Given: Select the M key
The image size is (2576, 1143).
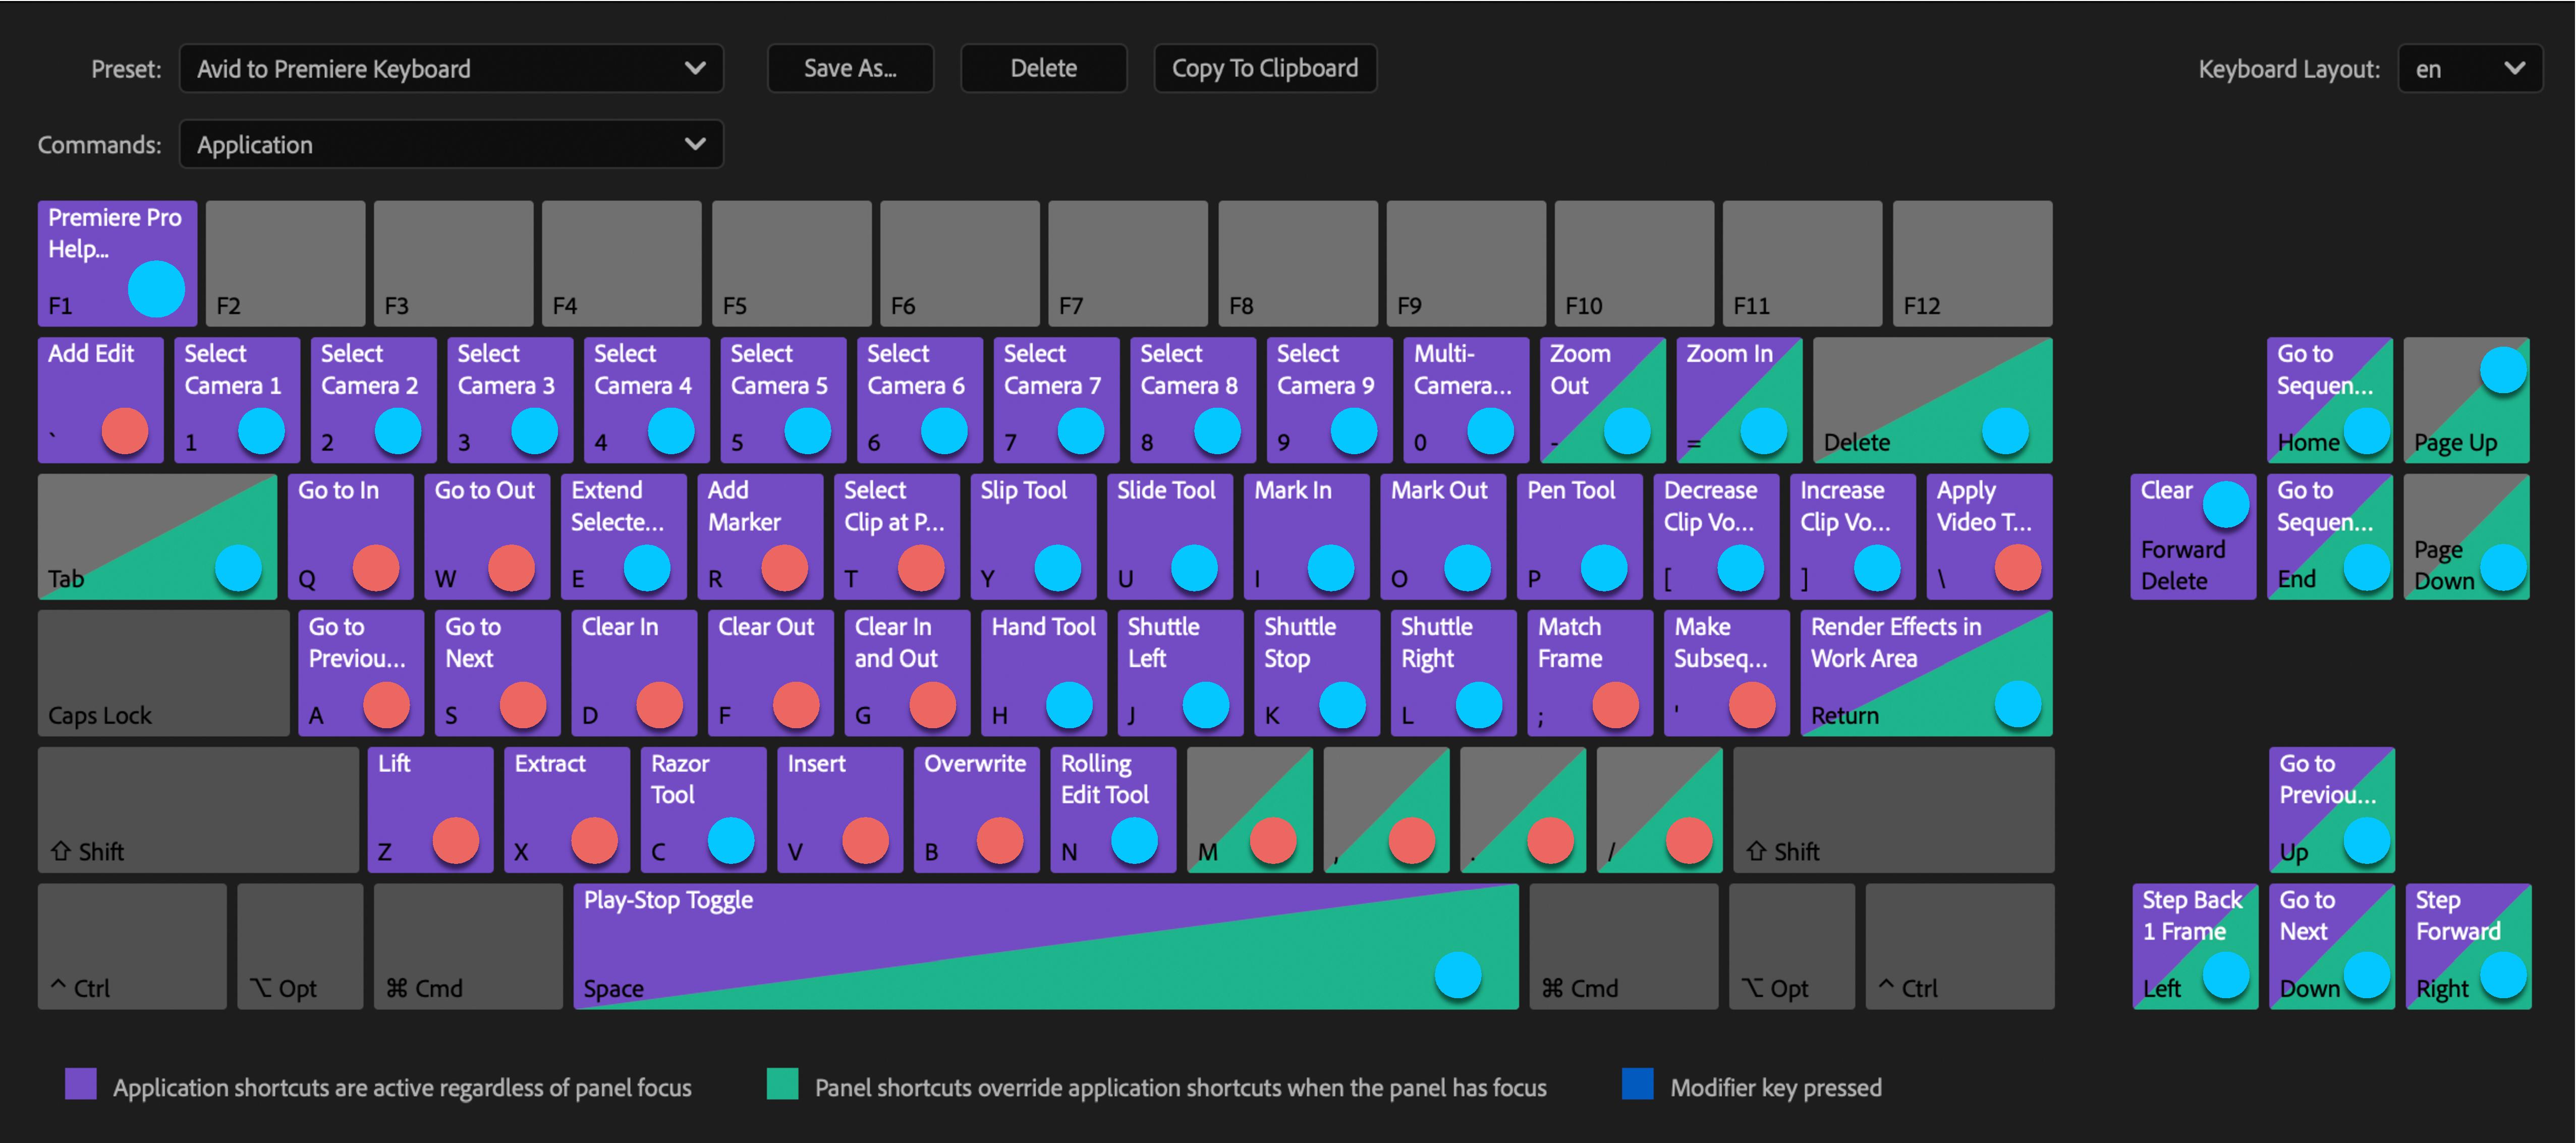Looking at the screenshot, I should pyautogui.click(x=1250, y=810).
